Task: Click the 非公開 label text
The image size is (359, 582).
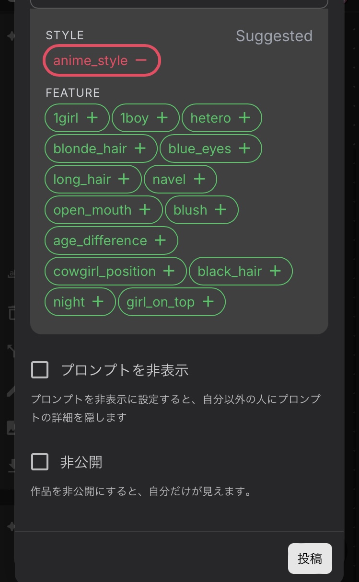Action: click(81, 462)
